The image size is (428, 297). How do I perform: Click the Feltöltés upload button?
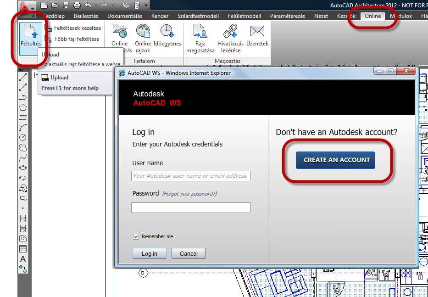(31, 39)
